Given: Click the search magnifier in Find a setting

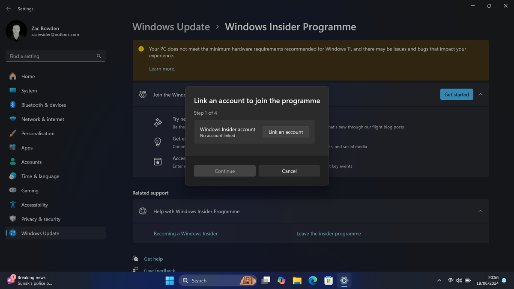Looking at the screenshot, I should (x=99, y=56).
